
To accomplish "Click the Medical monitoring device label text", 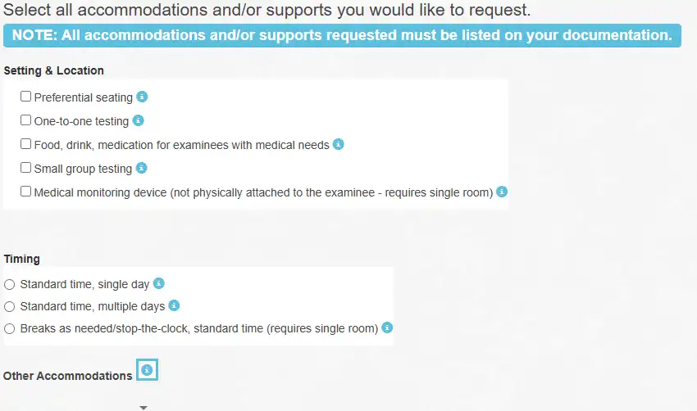I will [263, 192].
